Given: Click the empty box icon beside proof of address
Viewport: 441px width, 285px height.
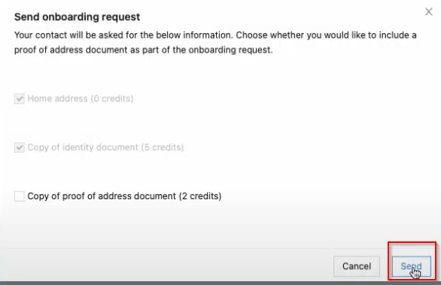Looking at the screenshot, I should coord(20,196).
